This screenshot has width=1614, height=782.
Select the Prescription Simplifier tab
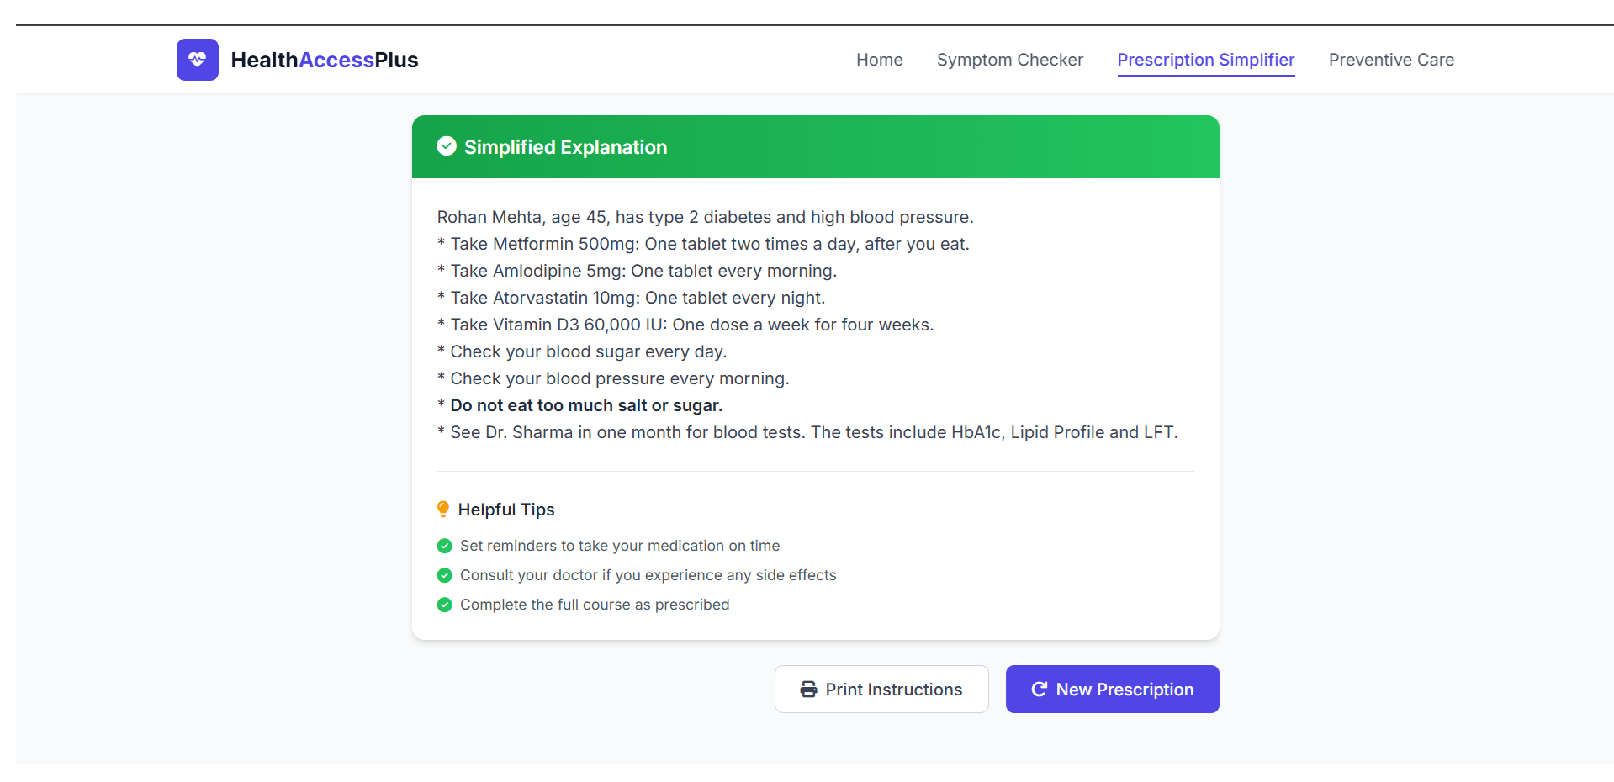tap(1205, 60)
